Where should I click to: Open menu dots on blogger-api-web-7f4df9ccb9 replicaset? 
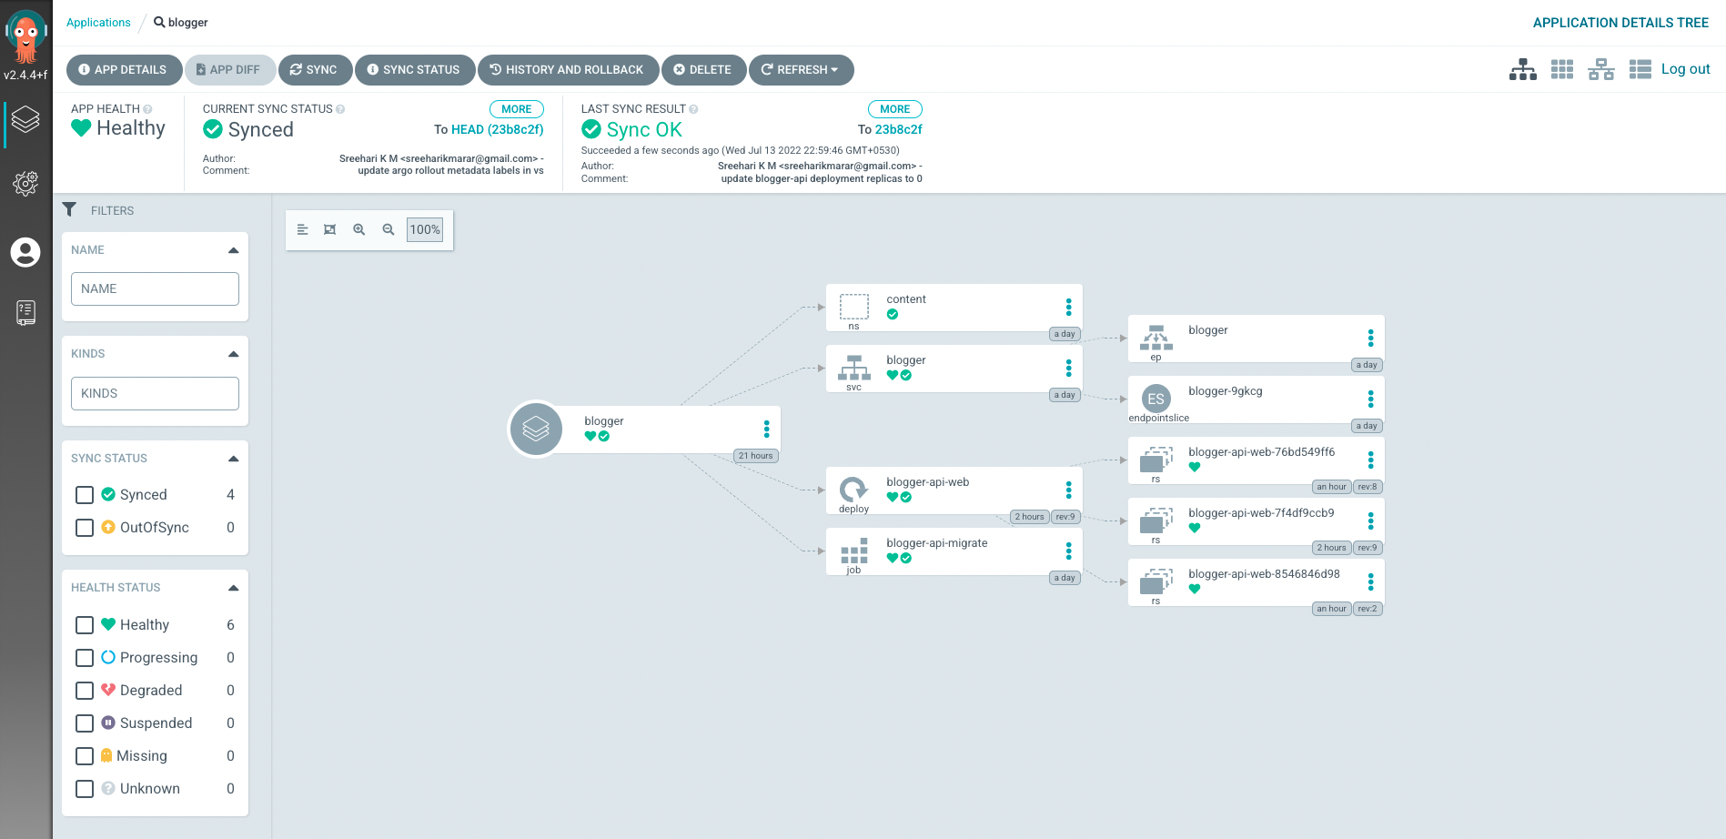(x=1370, y=521)
